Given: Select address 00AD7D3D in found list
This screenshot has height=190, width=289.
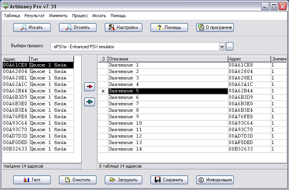Looking at the screenshot, I should coord(16,136).
